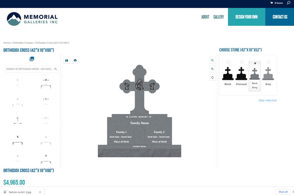Expand options for downloaded feature-route1-2.jpg

pos(40,192)
